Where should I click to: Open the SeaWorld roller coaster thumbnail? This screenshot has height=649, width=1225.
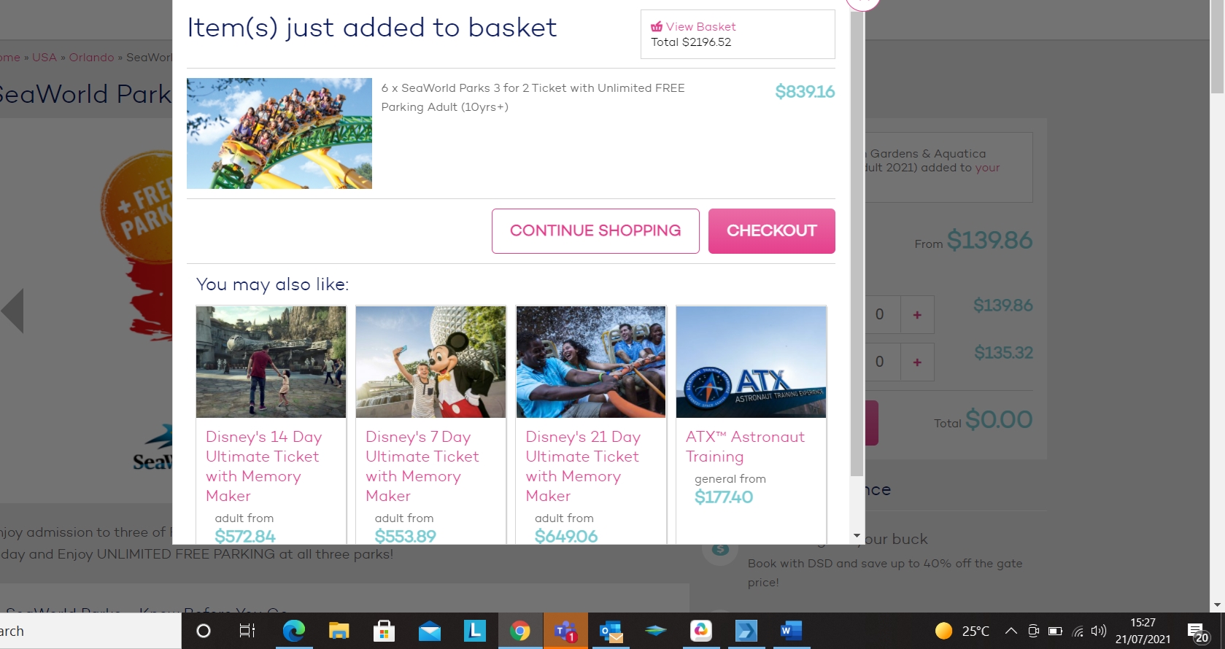click(279, 133)
